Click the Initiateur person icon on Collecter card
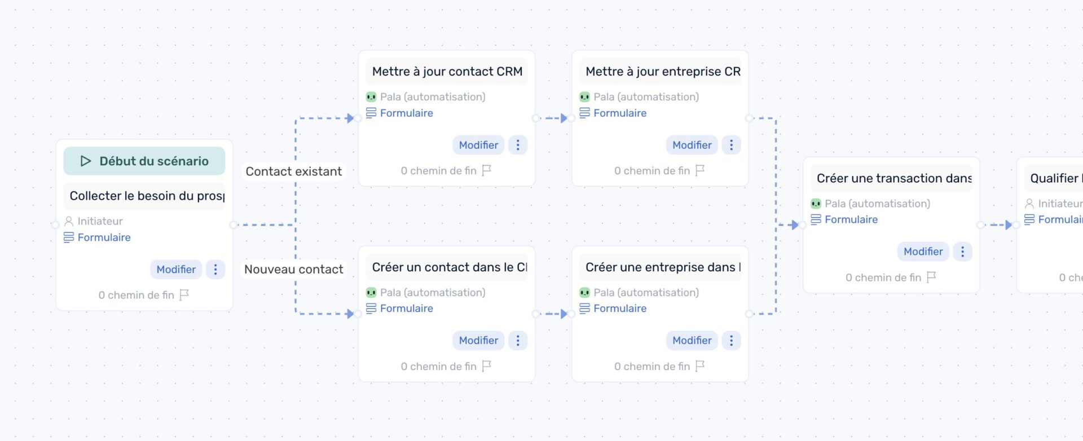Screen dimensions: 1083x441 pyautogui.click(x=69, y=221)
